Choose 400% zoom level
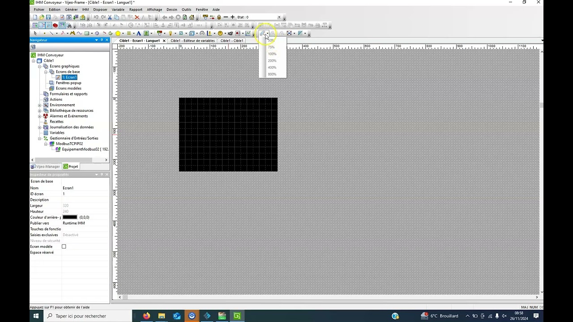Viewport: 573px width, 322px height. (272, 68)
